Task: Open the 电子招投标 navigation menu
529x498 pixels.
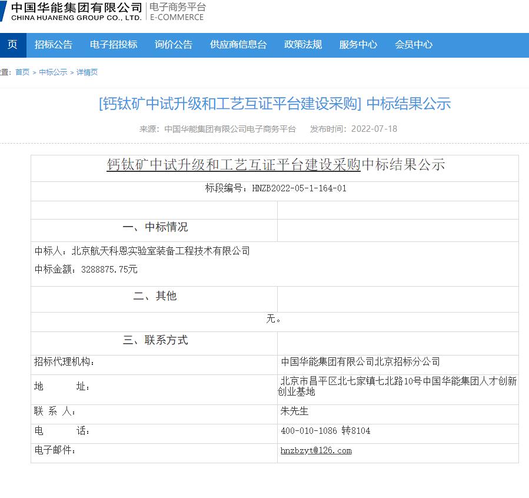Action: (113, 45)
